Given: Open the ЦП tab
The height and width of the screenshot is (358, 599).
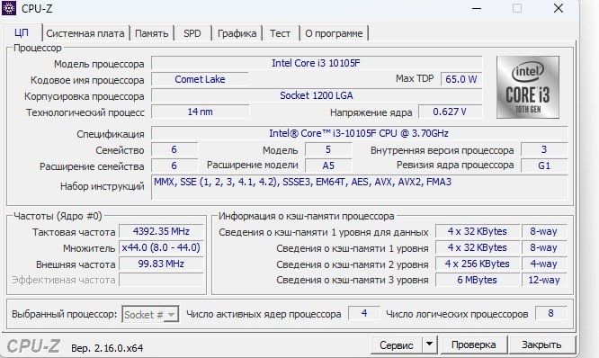Looking at the screenshot, I should 22,32.
